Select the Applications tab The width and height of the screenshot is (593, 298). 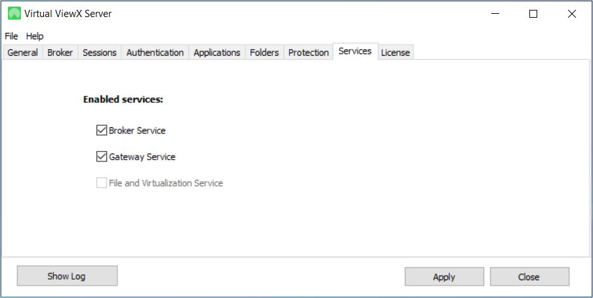216,53
